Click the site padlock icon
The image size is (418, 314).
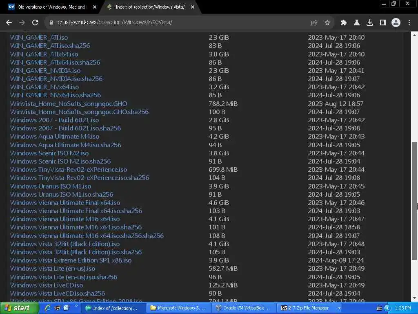[51, 23]
